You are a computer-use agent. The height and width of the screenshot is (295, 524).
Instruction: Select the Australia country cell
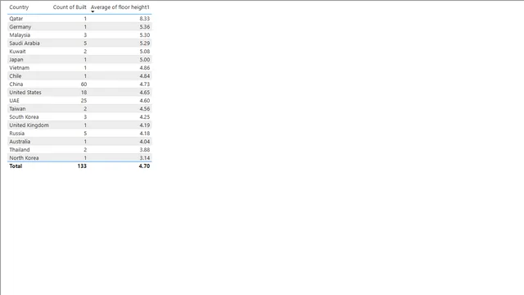[20, 142]
